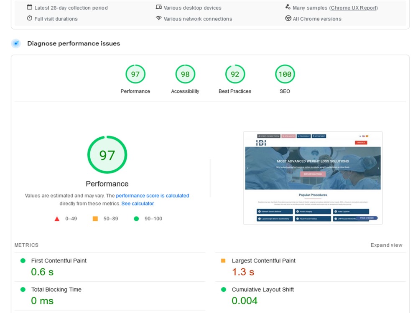Click the 'All Chrome versions' text
Viewport: 418px width, 313px height.
pos(317,19)
